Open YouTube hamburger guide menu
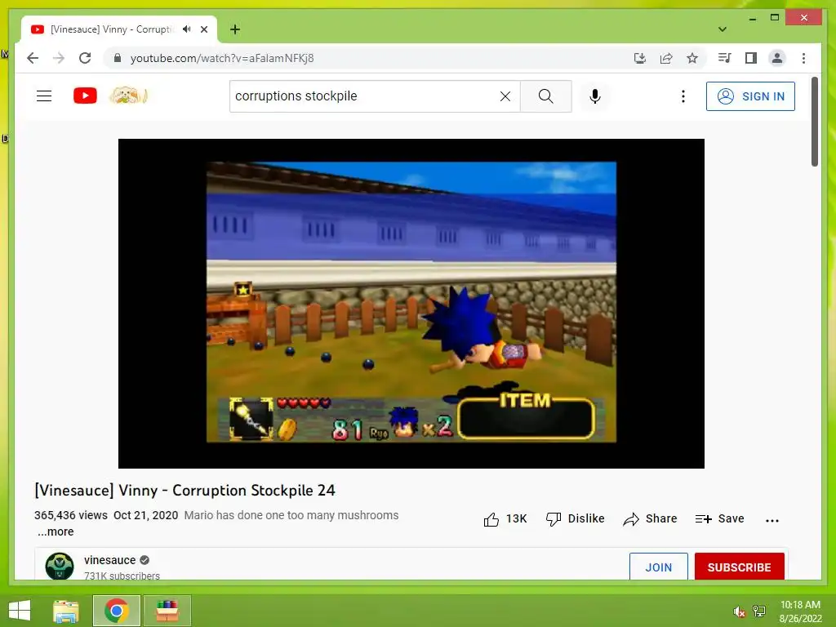The image size is (836, 627). pyautogui.click(x=44, y=96)
